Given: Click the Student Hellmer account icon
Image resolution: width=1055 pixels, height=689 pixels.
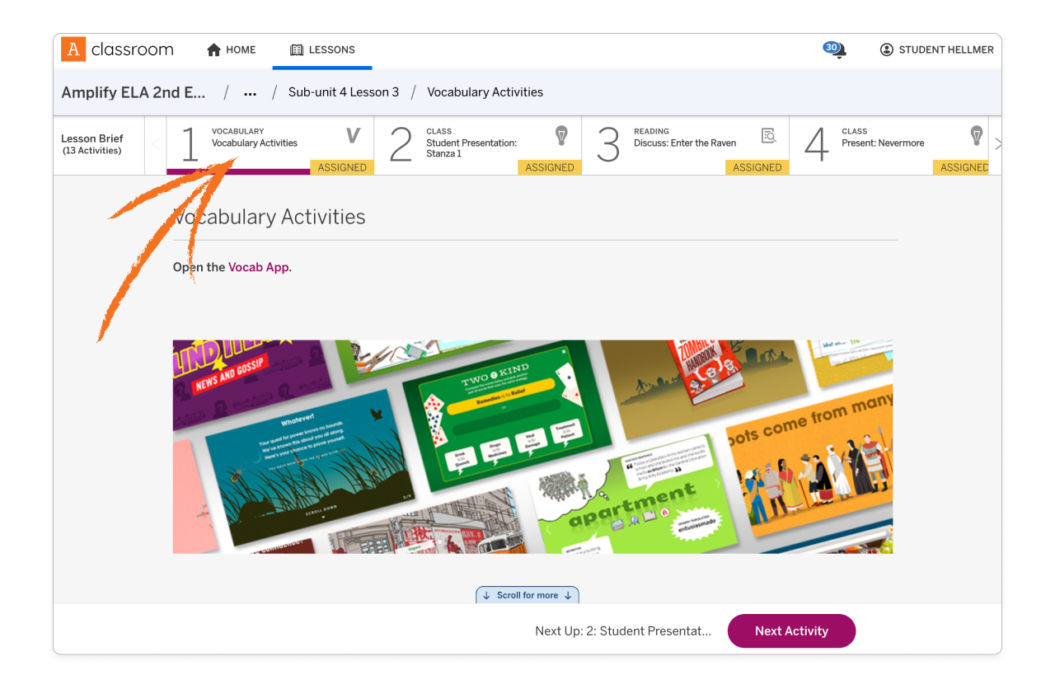Looking at the screenshot, I should pyautogui.click(x=887, y=49).
